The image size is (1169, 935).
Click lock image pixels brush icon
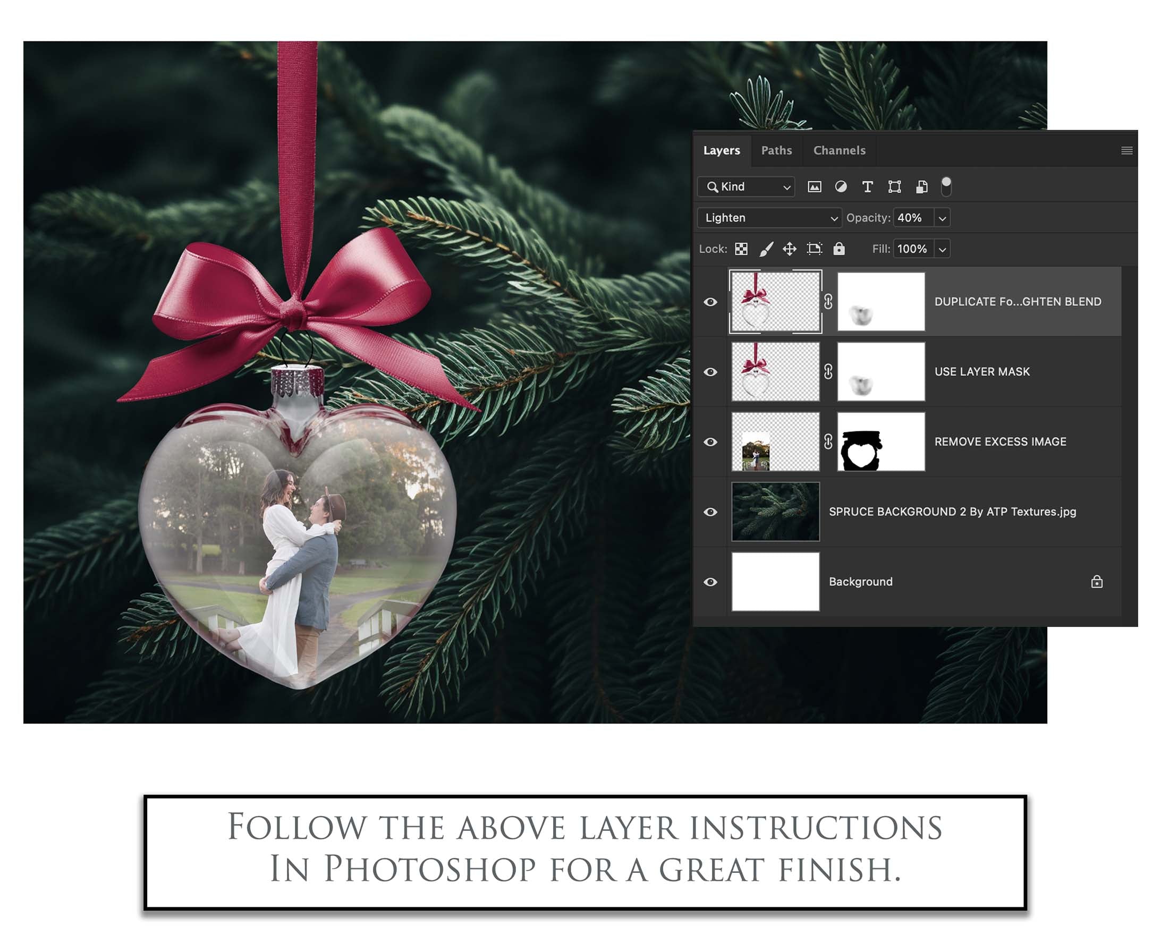765,249
